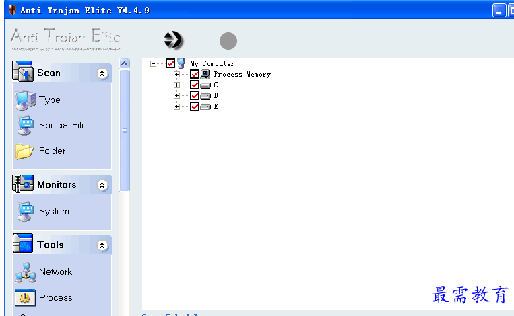Screen dimensions: 514x316
Task: Select the System label under Monitors
Action: click(x=54, y=212)
